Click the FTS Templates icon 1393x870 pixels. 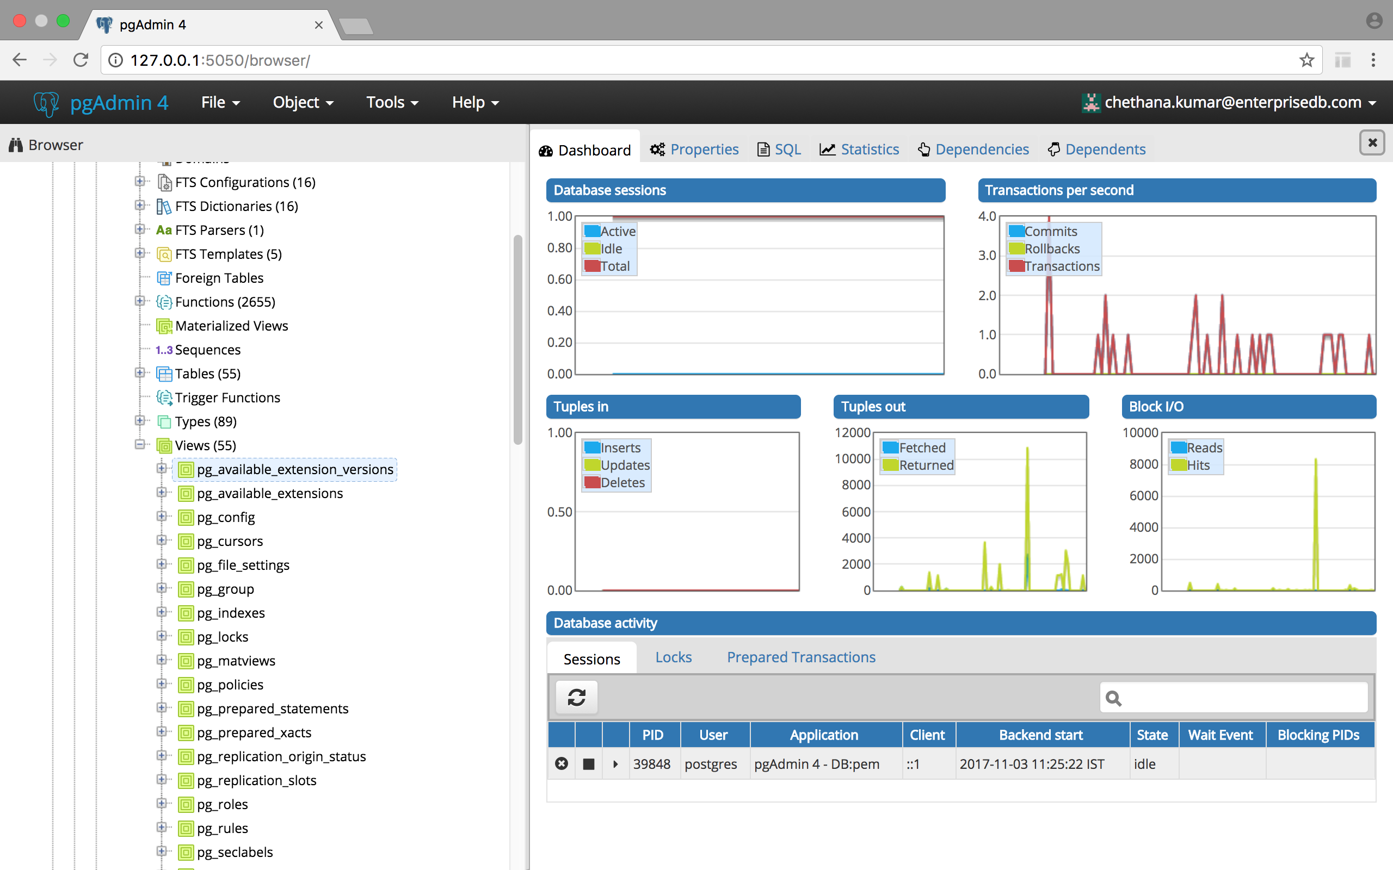coord(164,254)
